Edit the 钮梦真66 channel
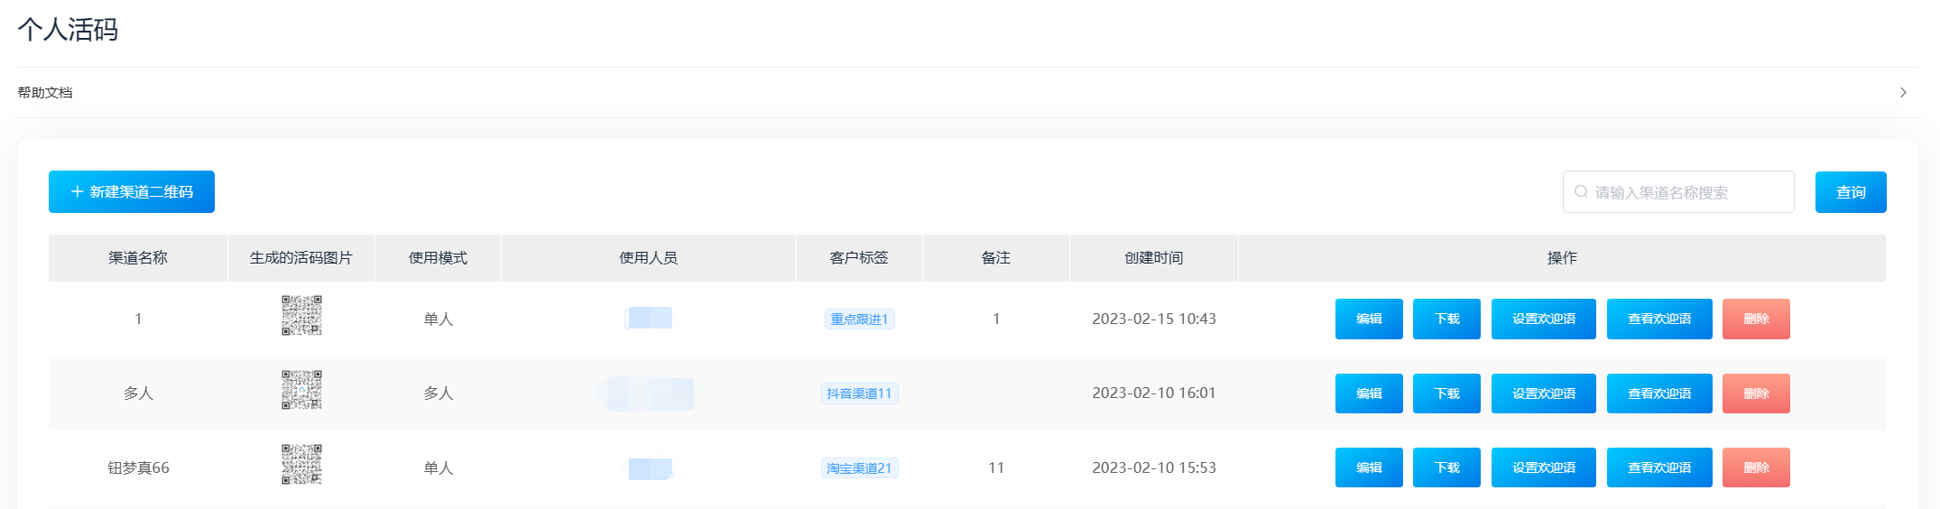The width and height of the screenshot is (1940, 509). point(1369,467)
